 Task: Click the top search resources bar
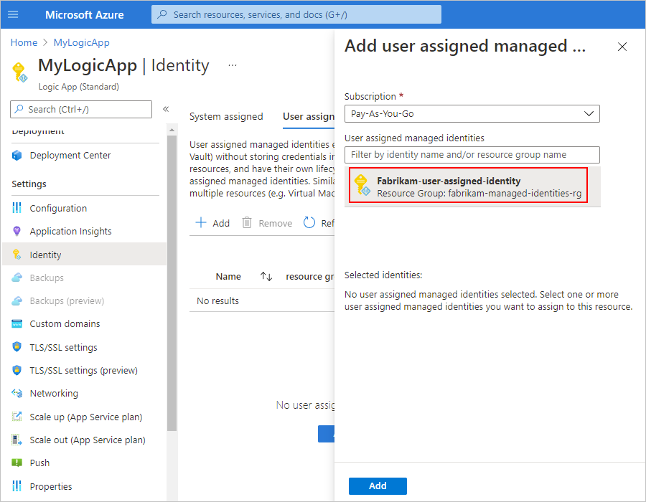pyautogui.click(x=296, y=14)
